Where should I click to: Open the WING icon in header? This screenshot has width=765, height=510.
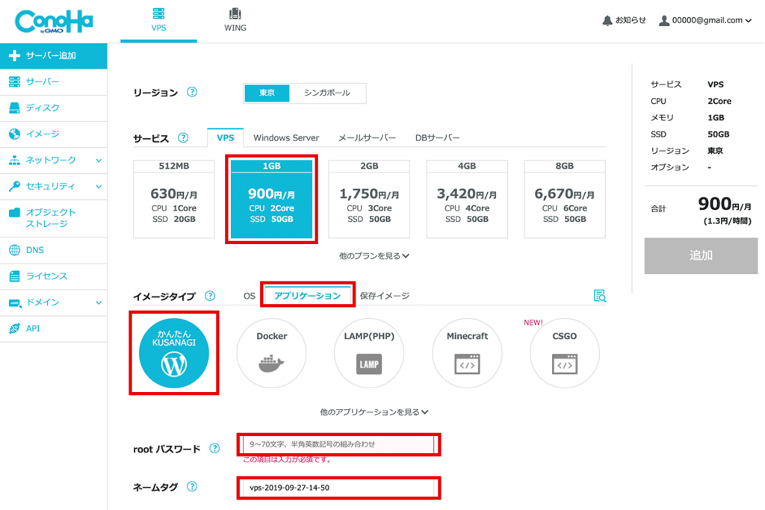pyautogui.click(x=235, y=13)
